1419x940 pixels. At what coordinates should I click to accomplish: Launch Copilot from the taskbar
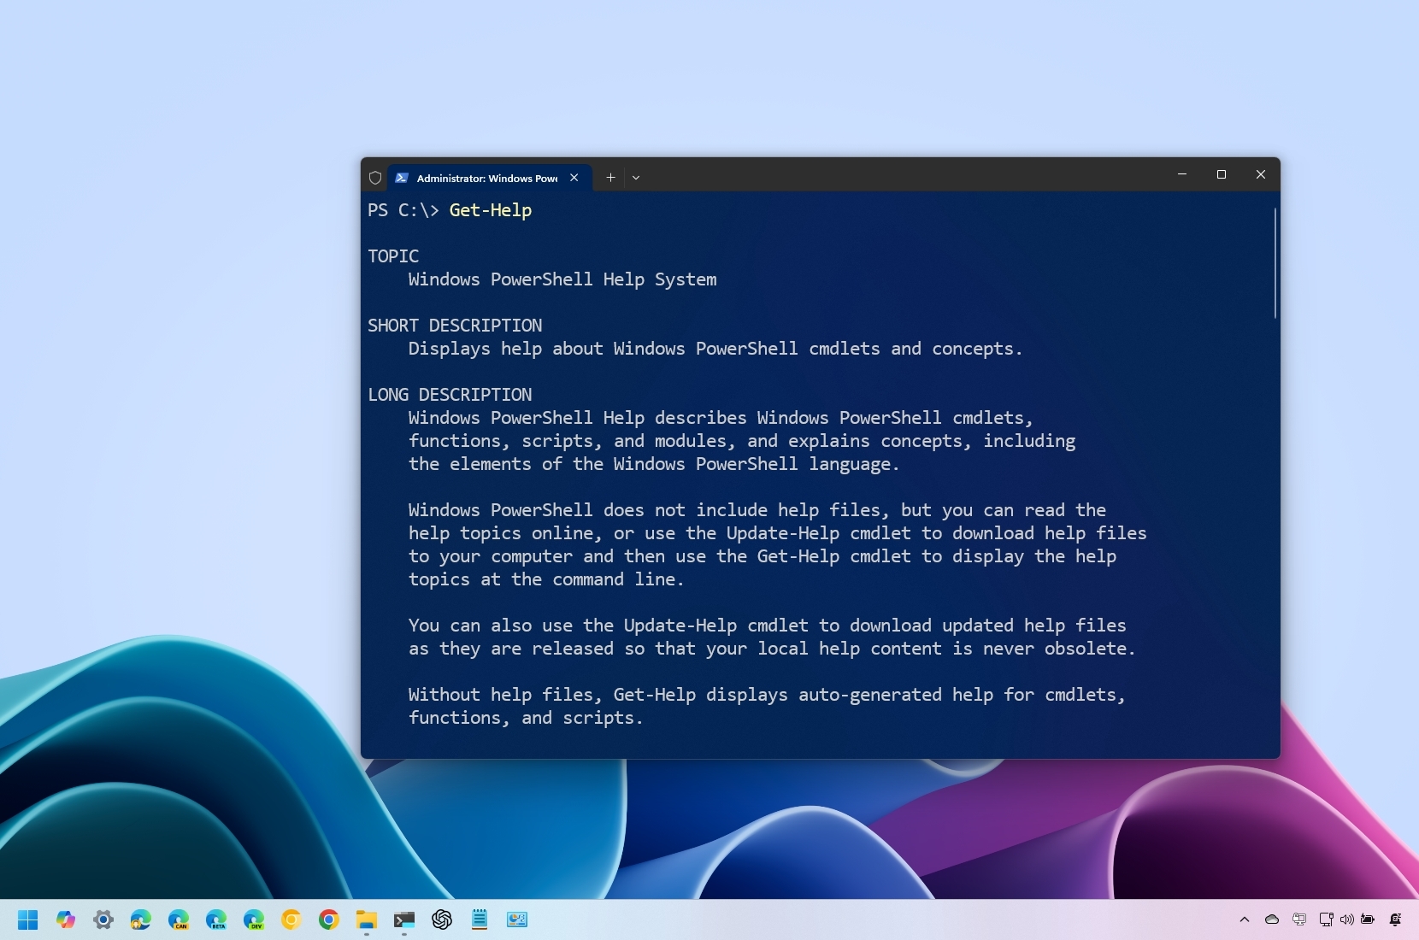[66, 919]
